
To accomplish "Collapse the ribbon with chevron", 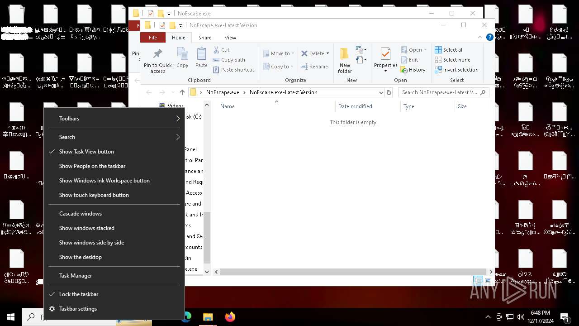I will point(480,38).
